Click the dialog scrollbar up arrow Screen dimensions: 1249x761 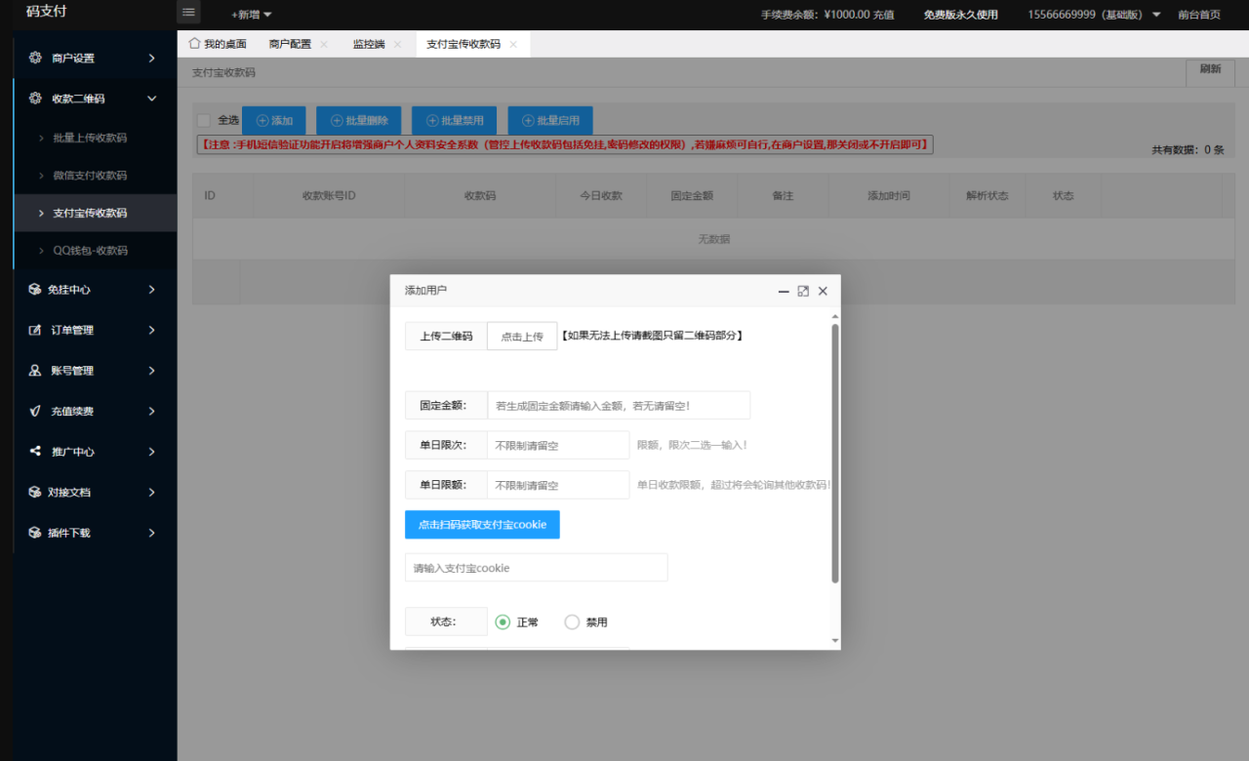click(x=834, y=317)
